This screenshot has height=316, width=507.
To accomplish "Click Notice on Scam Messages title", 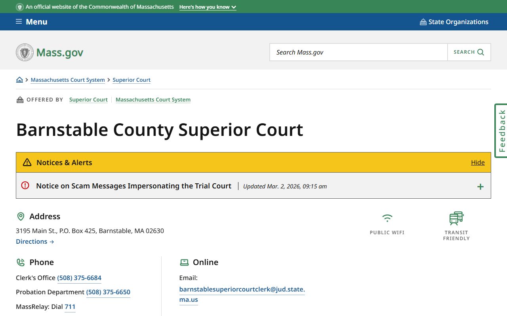I will point(133,186).
